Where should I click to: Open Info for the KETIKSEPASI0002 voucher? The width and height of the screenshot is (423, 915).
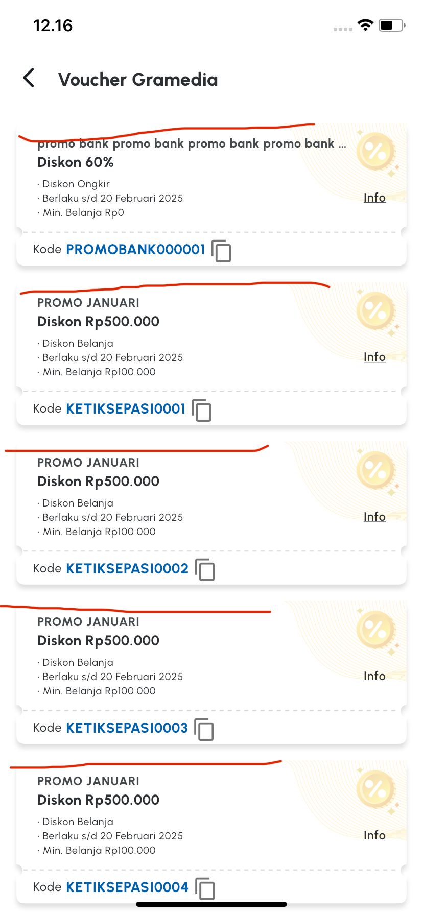374,517
